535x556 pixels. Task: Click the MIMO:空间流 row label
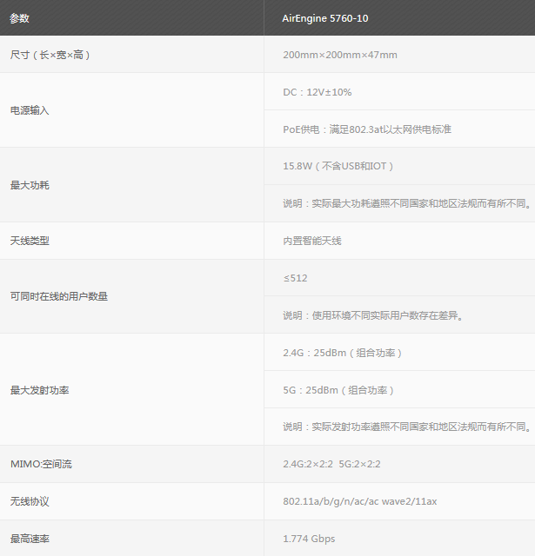(x=41, y=464)
